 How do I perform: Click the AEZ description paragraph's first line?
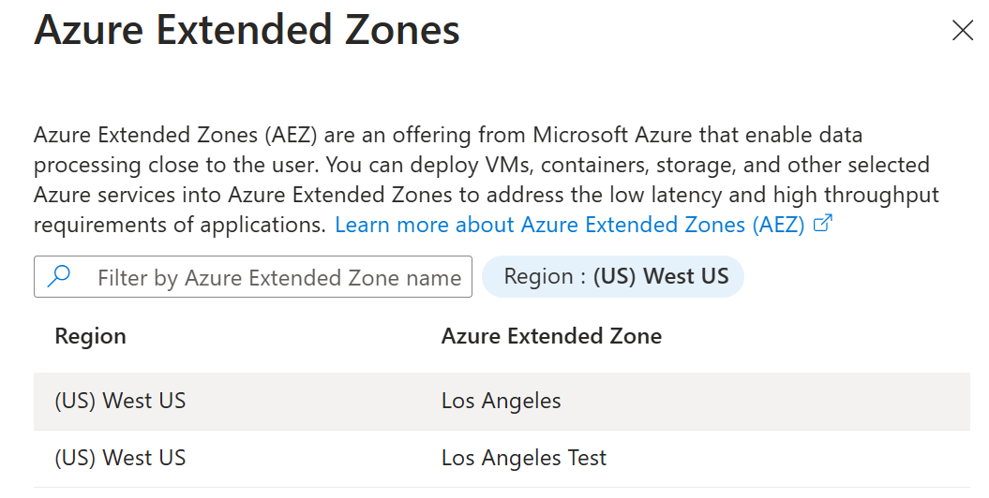pyautogui.click(x=448, y=135)
